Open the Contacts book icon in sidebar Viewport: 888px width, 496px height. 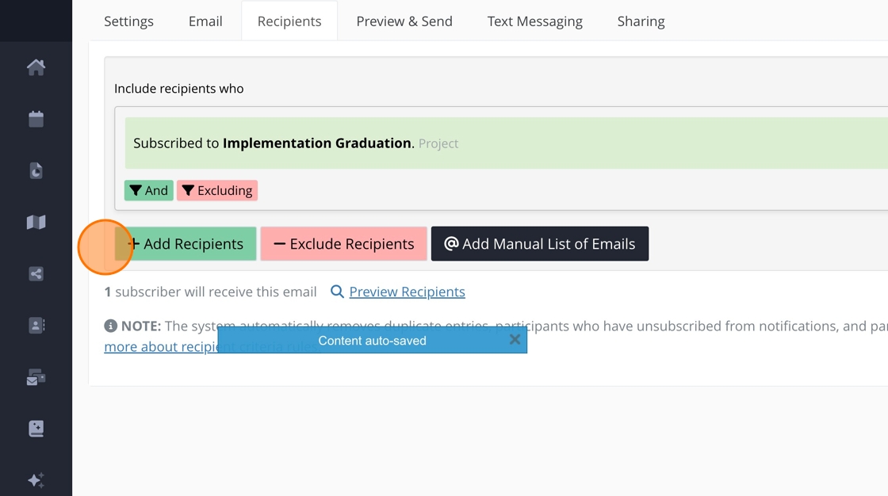[x=36, y=326]
